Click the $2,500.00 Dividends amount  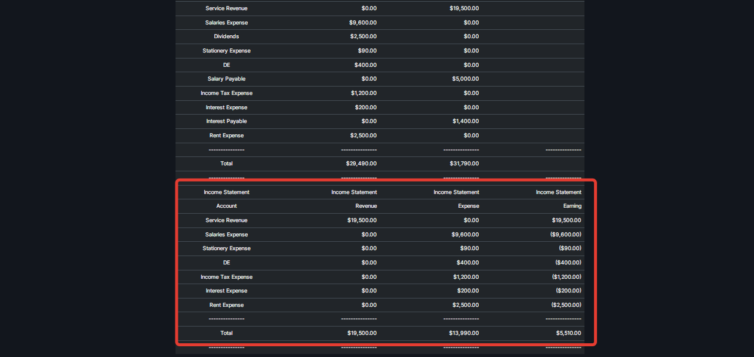point(363,36)
